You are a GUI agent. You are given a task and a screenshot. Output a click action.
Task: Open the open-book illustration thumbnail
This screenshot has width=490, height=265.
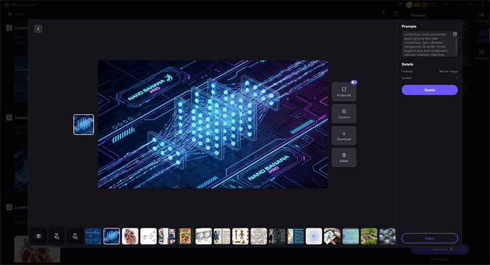pos(222,236)
